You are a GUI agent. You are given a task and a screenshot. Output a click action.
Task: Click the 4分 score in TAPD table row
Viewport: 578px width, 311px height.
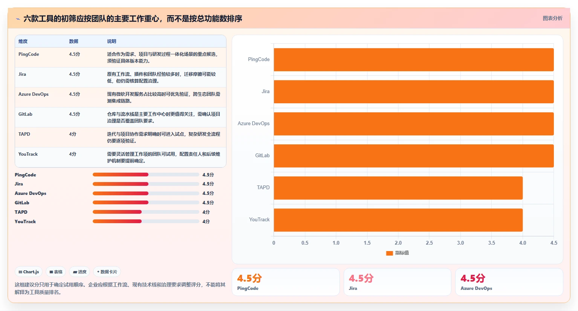[73, 134]
